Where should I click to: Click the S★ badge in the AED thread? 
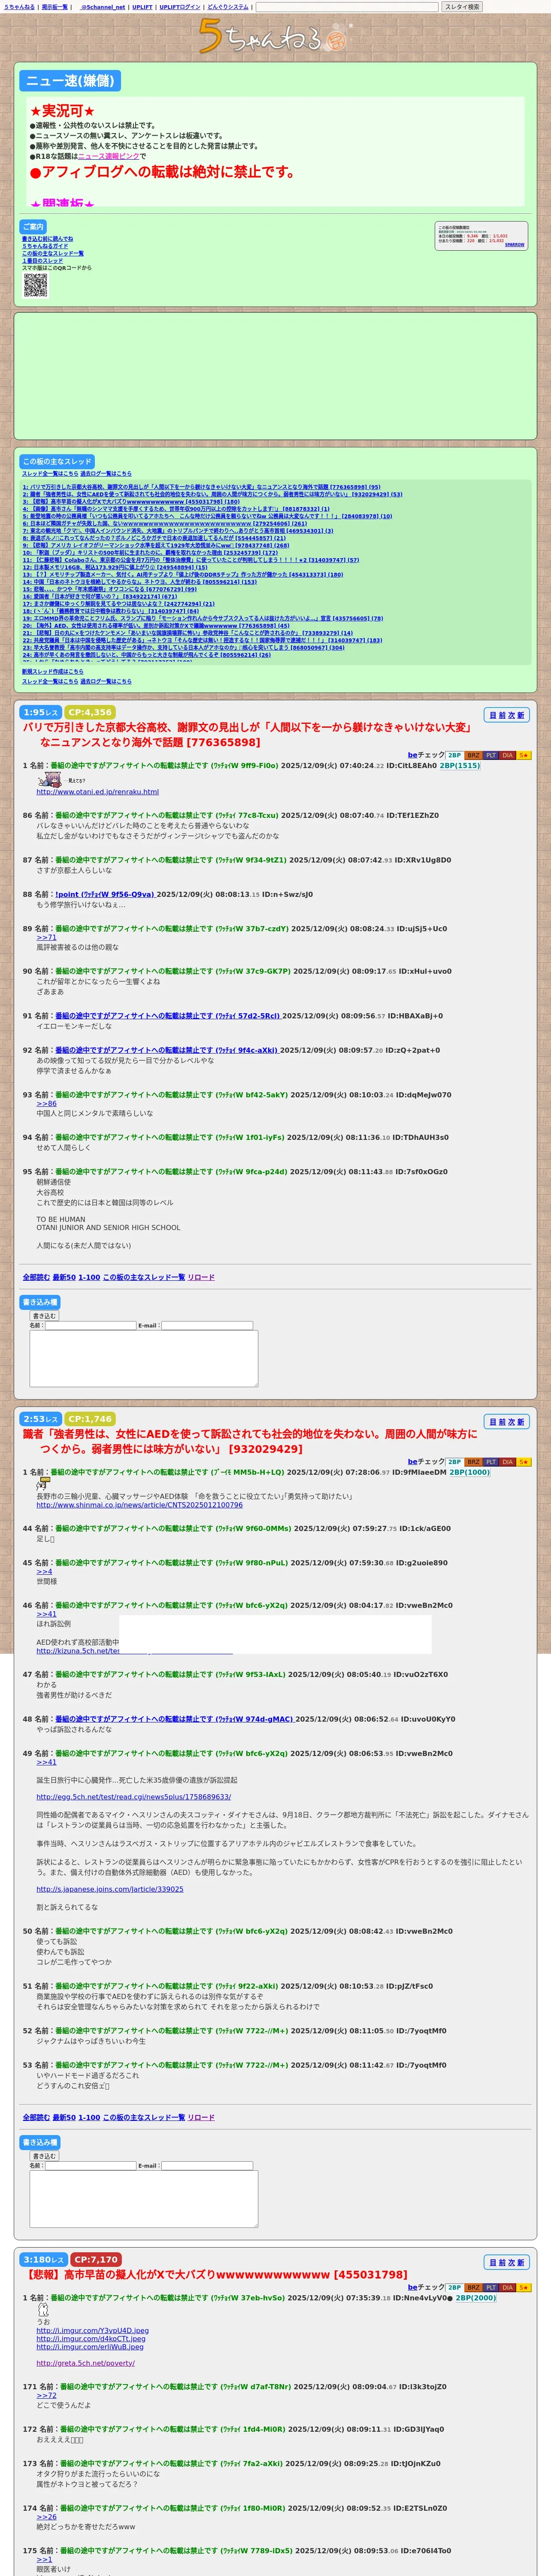click(524, 1462)
